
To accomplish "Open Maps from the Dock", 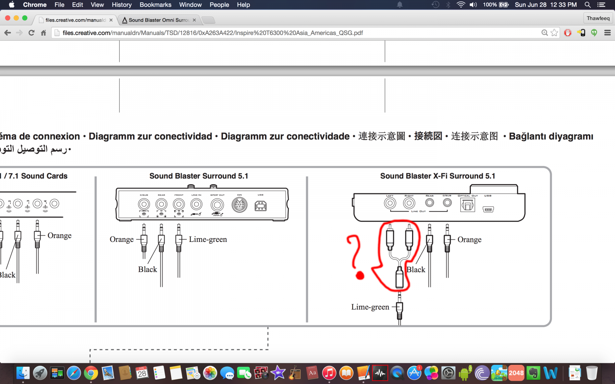I will [x=193, y=373].
